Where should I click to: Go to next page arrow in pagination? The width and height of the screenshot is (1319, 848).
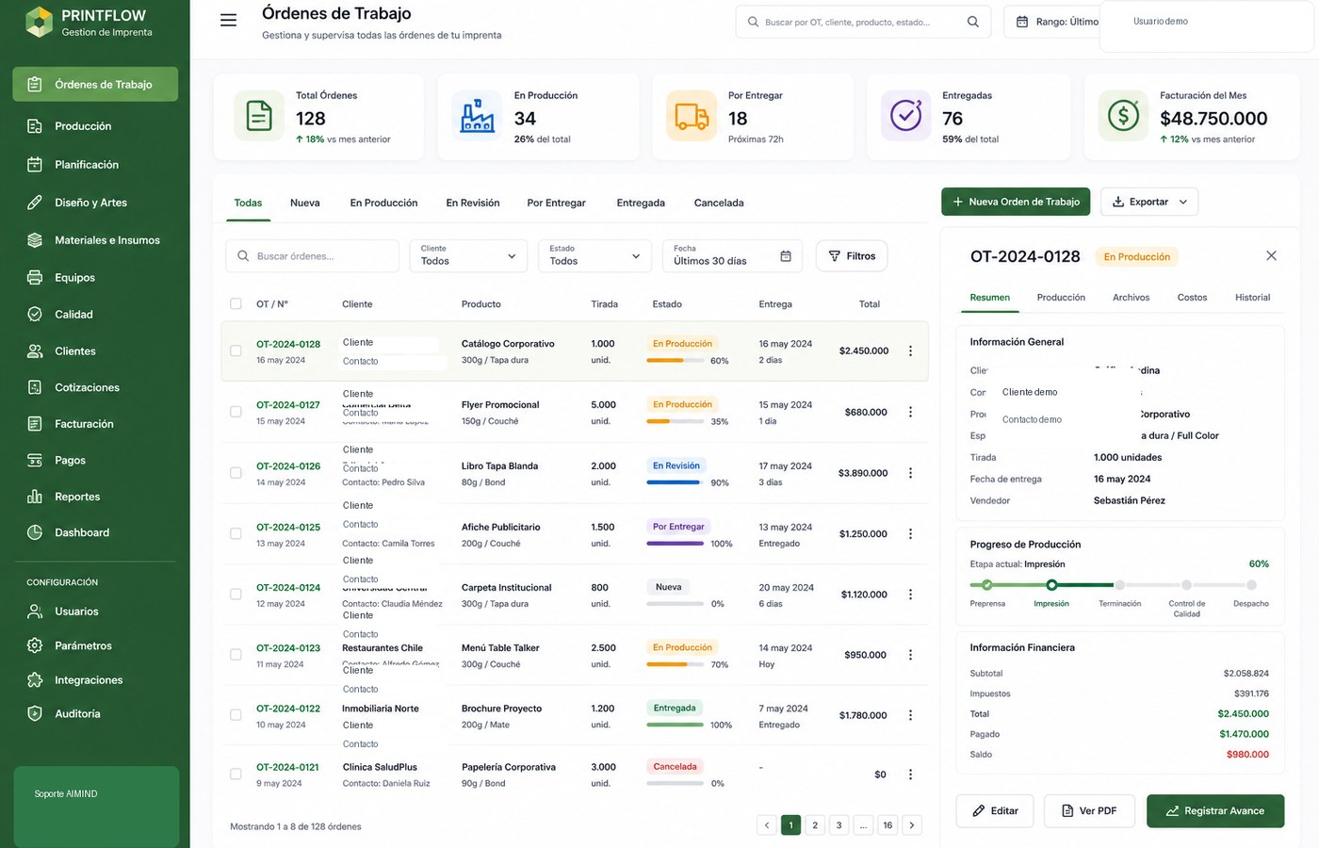pyautogui.click(x=911, y=825)
